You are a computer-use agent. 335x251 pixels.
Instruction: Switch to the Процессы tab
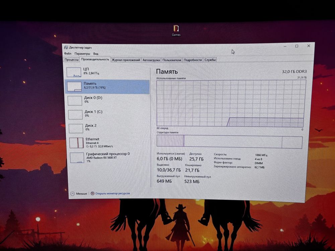(x=71, y=60)
